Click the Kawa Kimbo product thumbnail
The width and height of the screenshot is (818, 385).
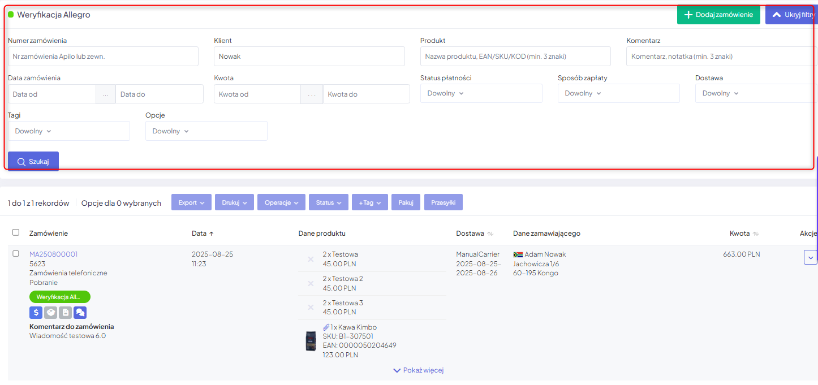pos(311,341)
